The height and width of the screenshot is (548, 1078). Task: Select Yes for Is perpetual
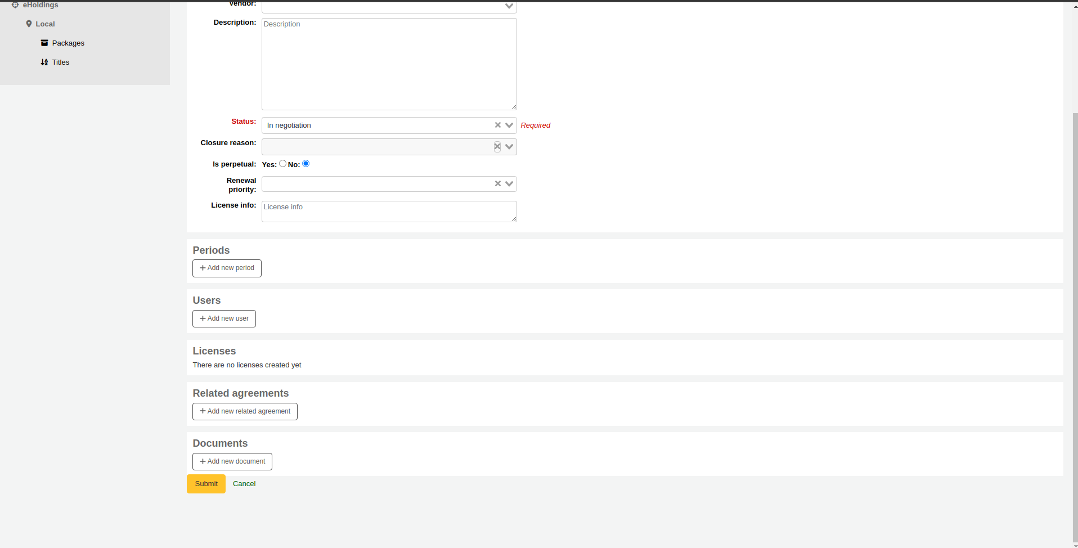[282, 164]
